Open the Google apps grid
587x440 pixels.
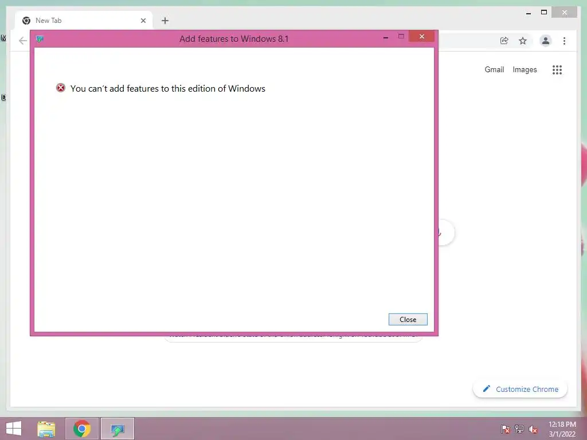[557, 69]
